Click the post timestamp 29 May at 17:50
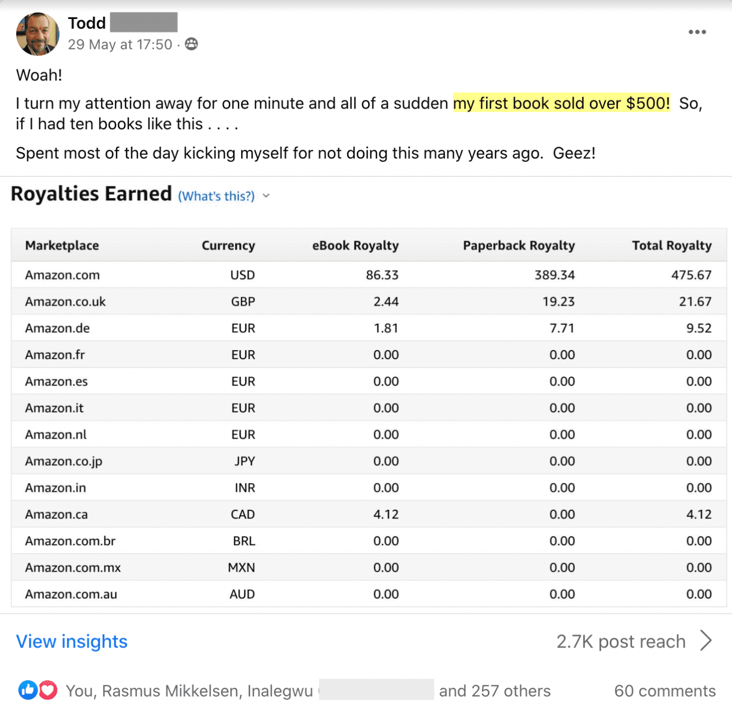Image resolution: width=732 pixels, height=710 pixels. (x=120, y=45)
